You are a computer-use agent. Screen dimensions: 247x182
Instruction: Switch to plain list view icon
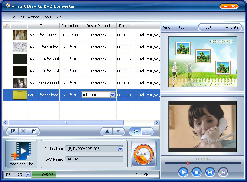point(147,131)
